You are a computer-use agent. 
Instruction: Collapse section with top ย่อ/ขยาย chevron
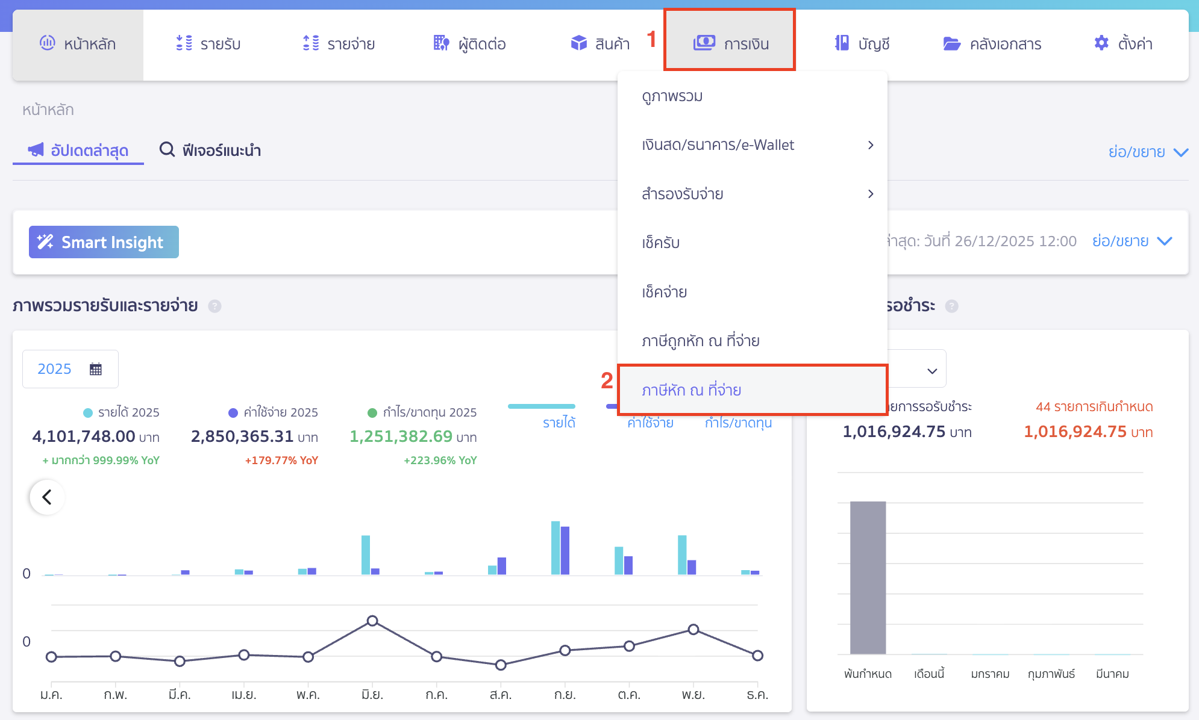[x=1181, y=152]
